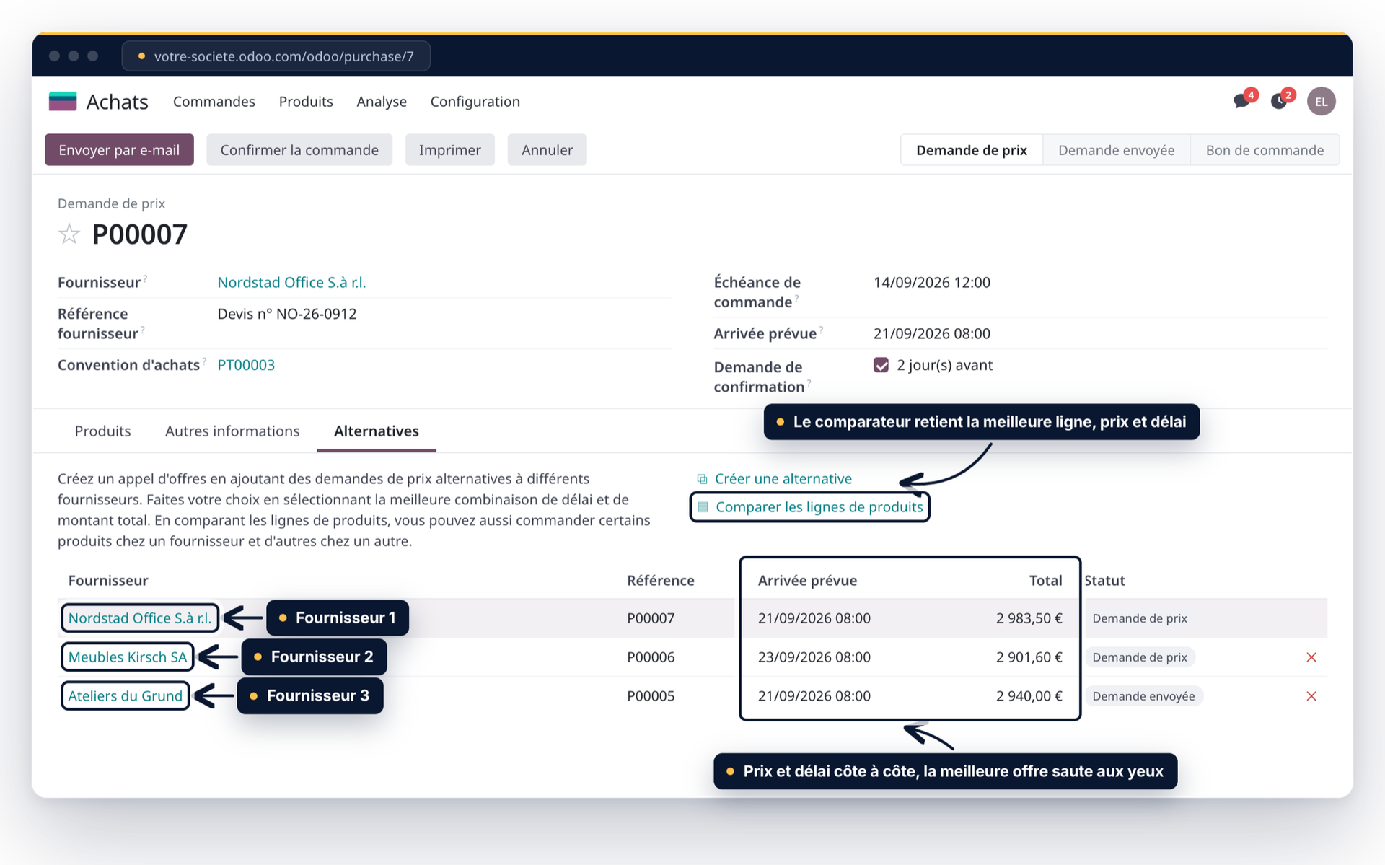Viewport: 1385px width, 865px height.
Task: Open the messages chat icon
Action: (1241, 101)
